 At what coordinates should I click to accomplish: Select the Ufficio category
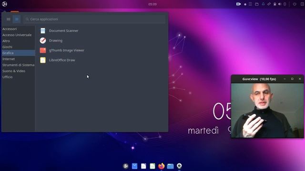point(18,77)
